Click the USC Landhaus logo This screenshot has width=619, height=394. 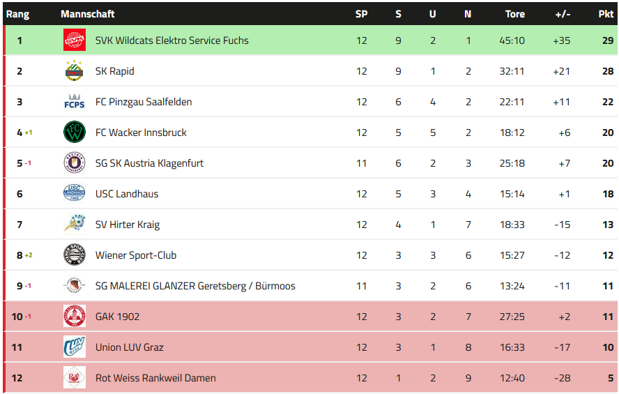click(75, 194)
